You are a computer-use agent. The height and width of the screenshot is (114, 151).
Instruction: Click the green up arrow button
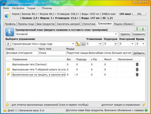137,29
